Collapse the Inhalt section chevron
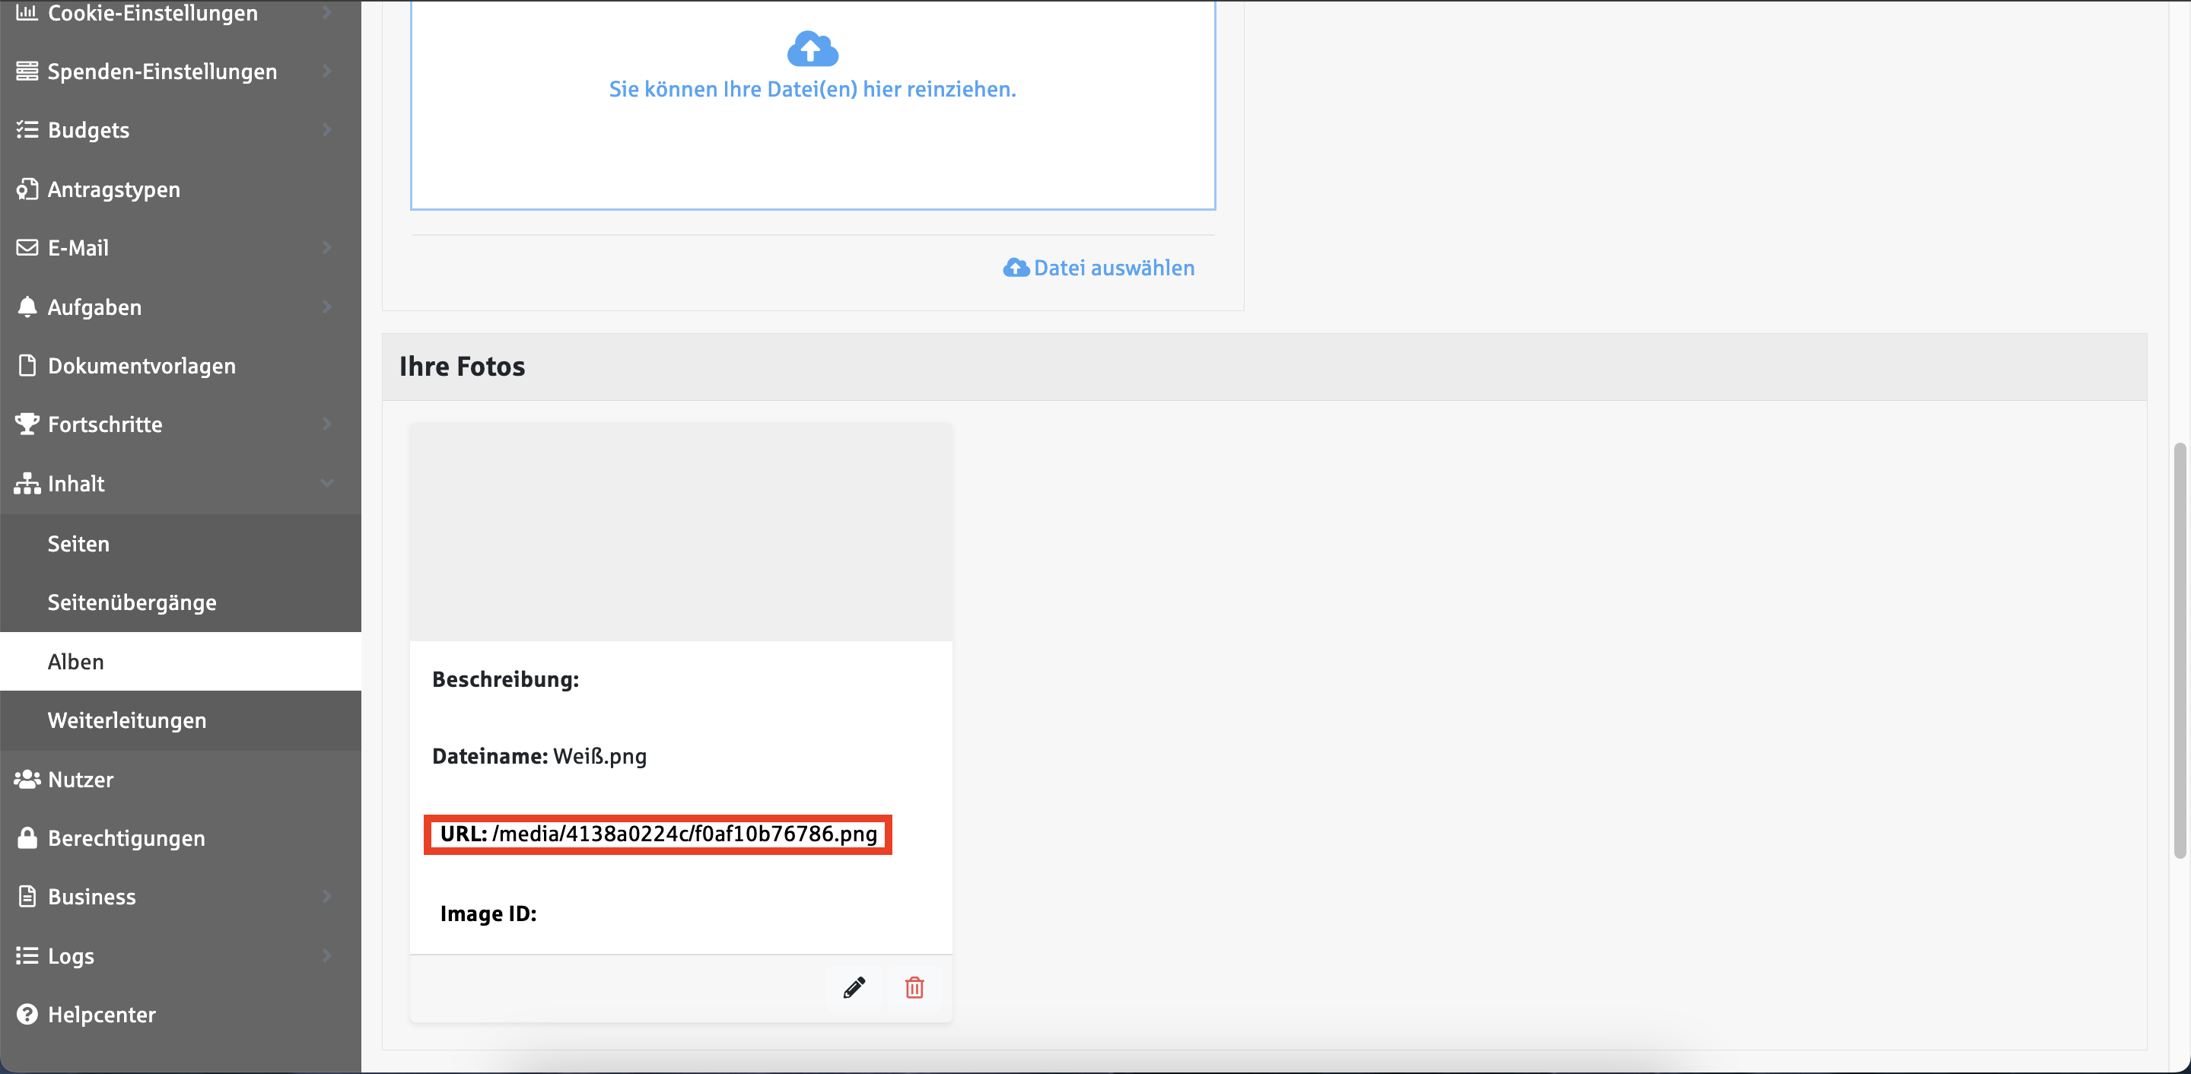Screen dimensions: 2191x1074 click(x=326, y=483)
